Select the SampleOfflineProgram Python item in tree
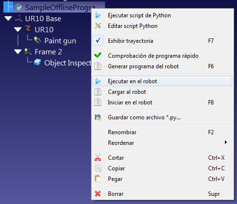 (60, 7)
